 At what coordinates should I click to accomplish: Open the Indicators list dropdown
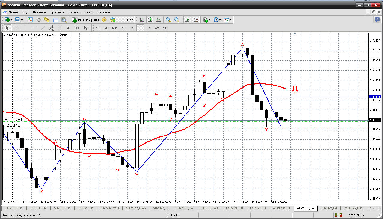tap(207, 20)
